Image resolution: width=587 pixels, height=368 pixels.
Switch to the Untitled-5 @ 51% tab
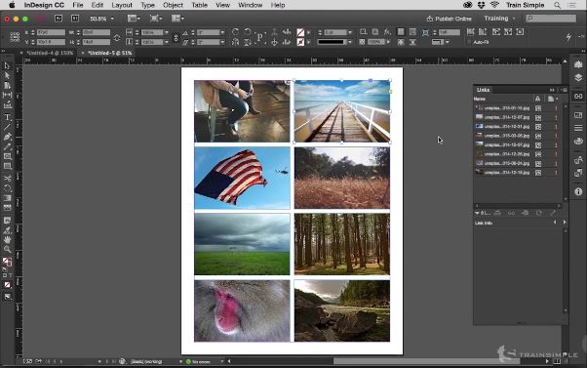tap(109, 53)
